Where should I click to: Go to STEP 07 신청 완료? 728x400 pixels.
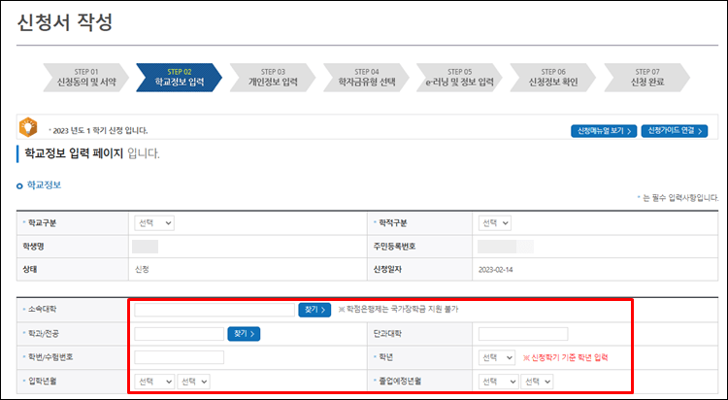coord(647,78)
